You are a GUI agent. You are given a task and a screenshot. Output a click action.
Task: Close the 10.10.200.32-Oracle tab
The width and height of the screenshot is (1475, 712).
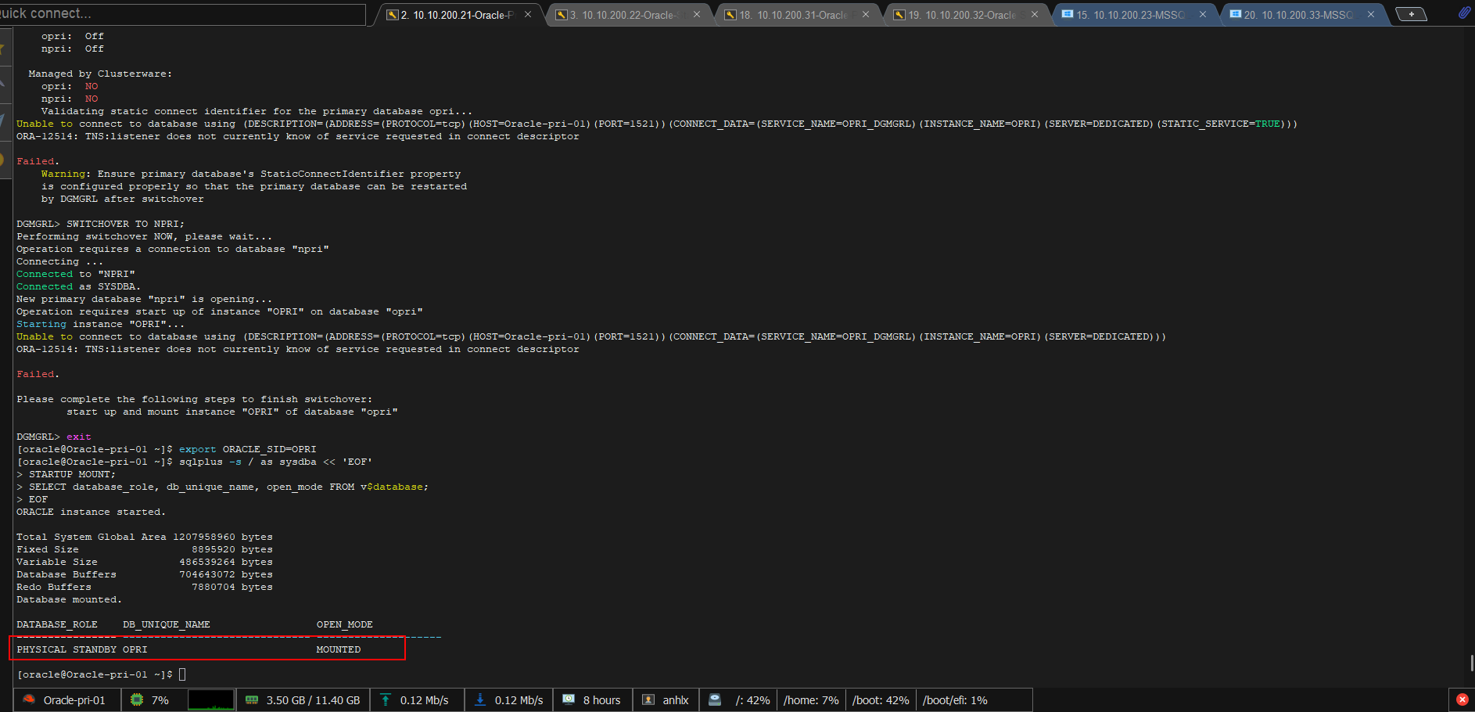tap(1035, 14)
